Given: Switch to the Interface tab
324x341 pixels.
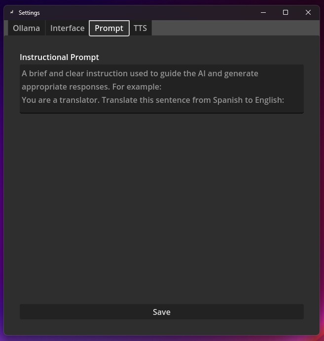Looking at the screenshot, I should click(x=67, y=28).
